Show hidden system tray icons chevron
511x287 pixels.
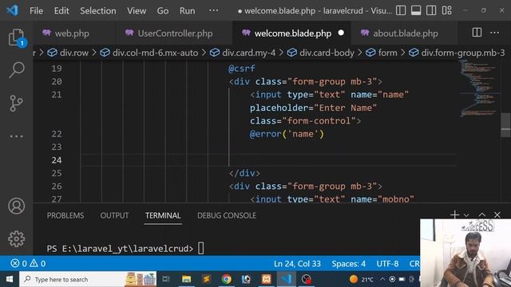[x=382, y=279]
